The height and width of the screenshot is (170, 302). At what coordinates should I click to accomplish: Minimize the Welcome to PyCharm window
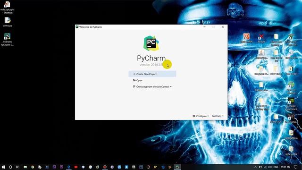(x=204, y=27)
